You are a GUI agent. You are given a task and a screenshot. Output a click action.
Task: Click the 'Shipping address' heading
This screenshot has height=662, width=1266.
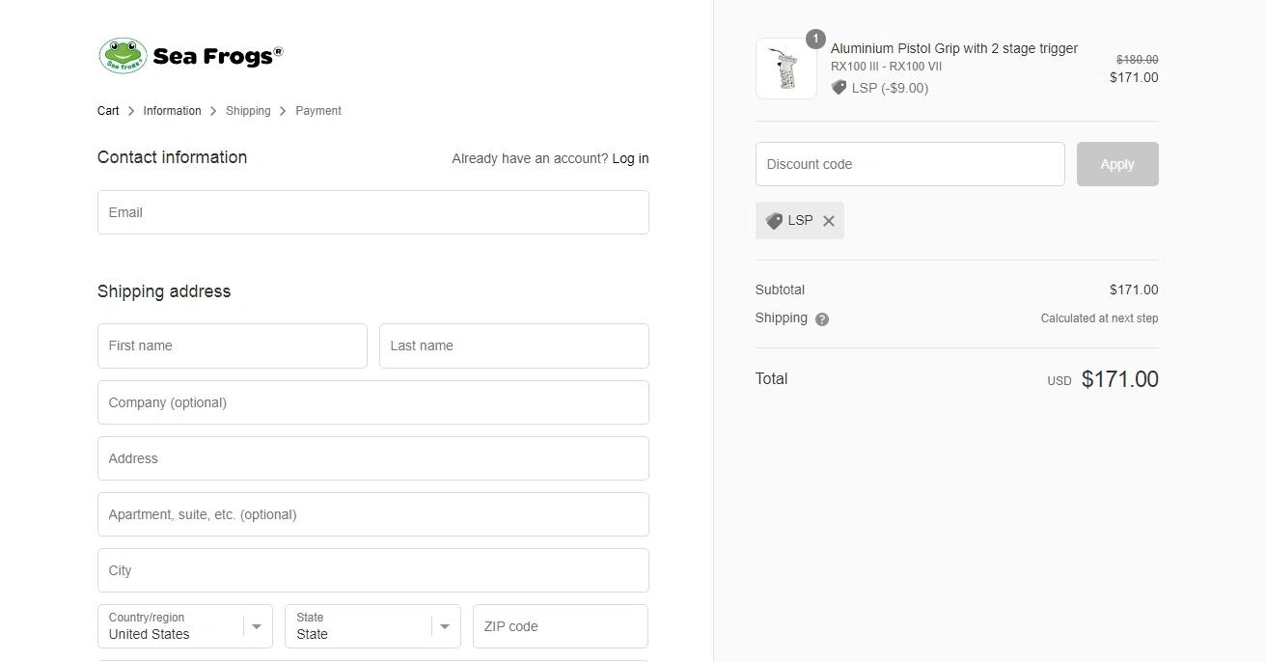click(x=164, y=291)
